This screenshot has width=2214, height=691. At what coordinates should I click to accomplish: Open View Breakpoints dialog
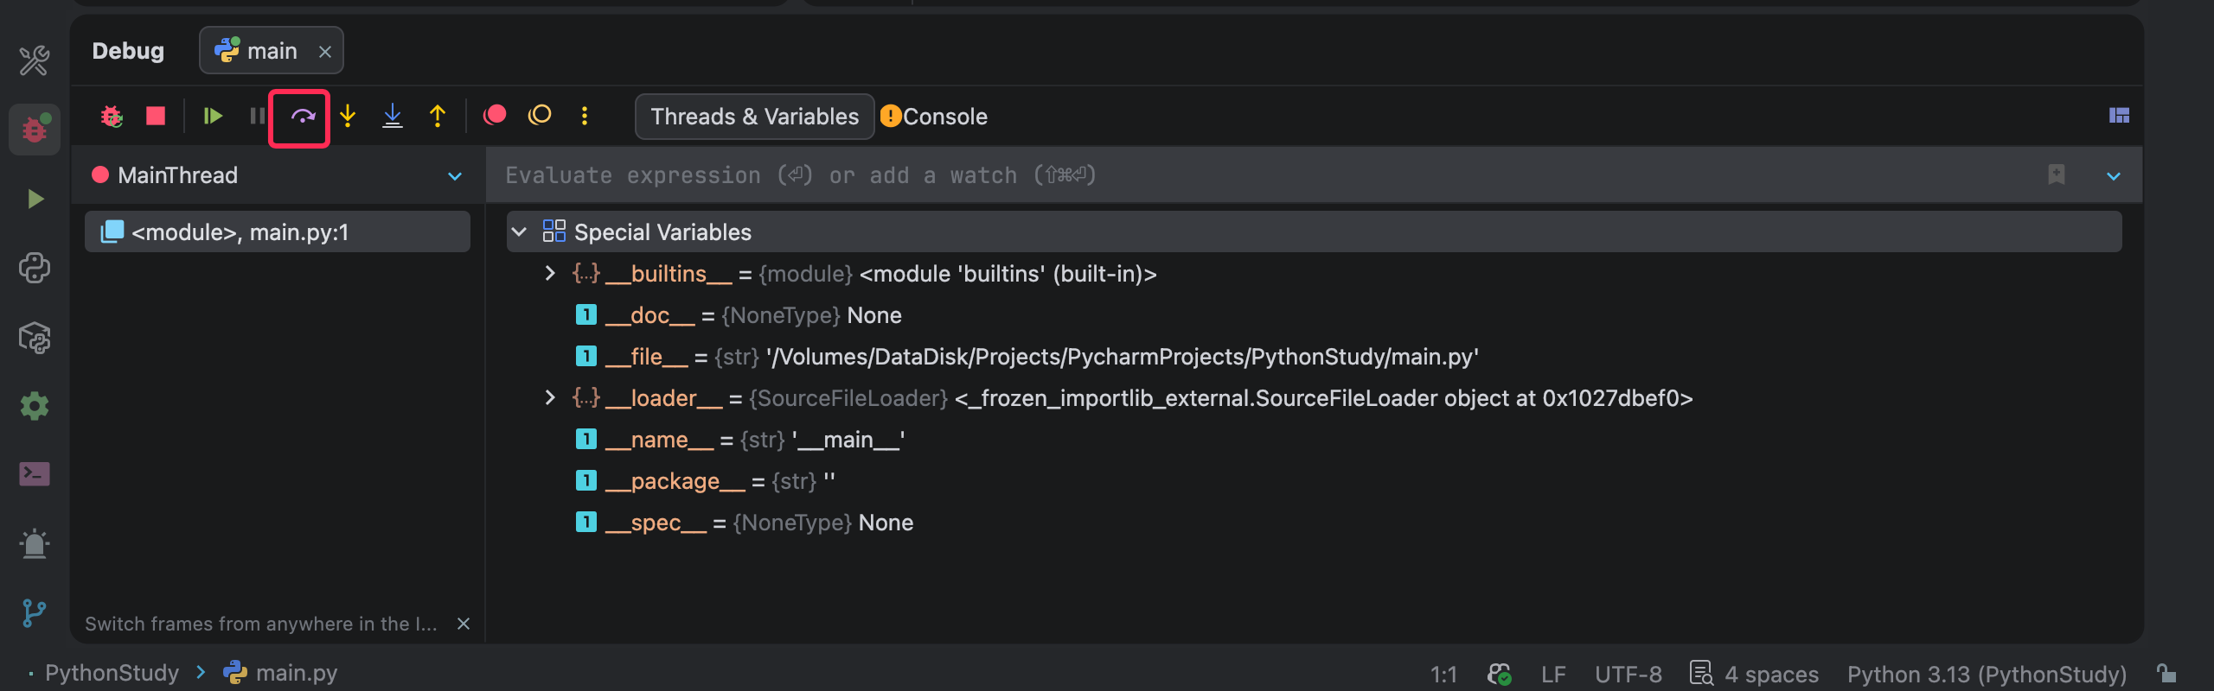pyautogui.click(x=495, y=115)
